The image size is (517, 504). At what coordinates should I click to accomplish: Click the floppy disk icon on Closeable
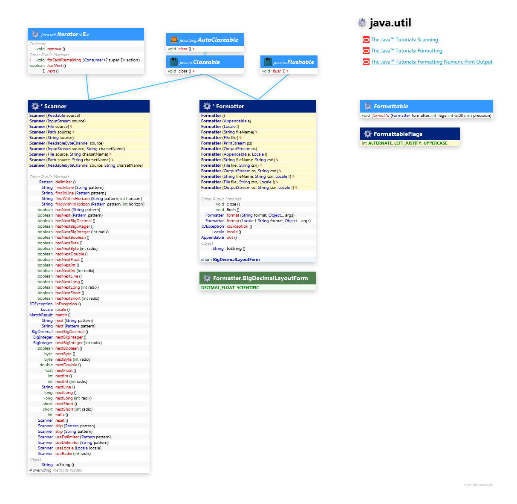pyautogui.click(x=174, y=62)
